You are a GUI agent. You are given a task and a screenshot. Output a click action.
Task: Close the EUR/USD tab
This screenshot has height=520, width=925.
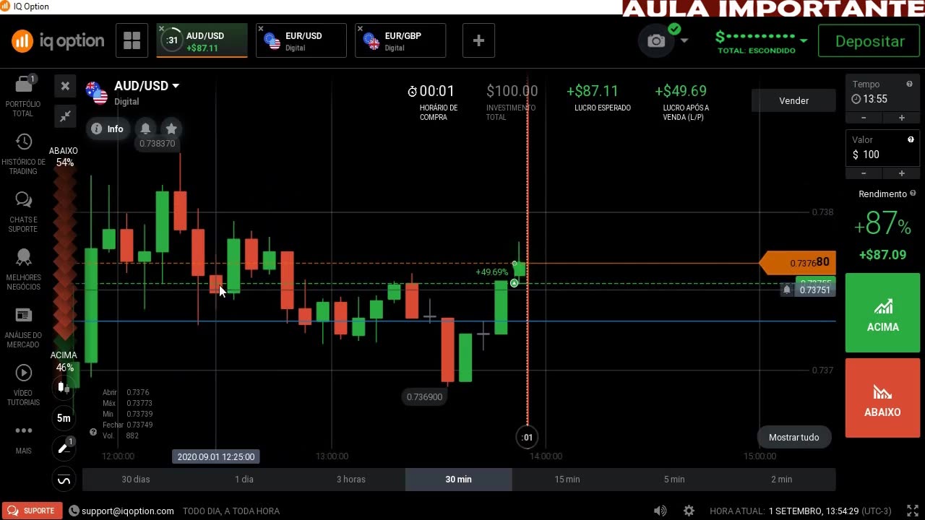pyautogui.click(x=261, y=29)
